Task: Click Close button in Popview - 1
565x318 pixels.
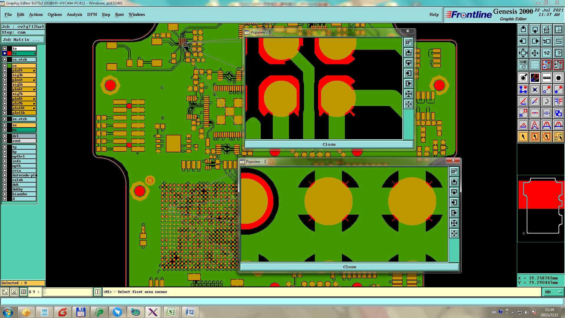Action: click(x=329, y=144)
